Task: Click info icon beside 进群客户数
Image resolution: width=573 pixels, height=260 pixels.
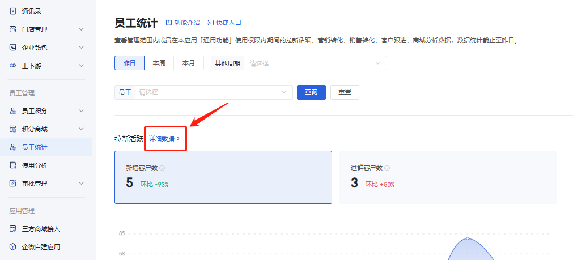Action: click(387, 168)
